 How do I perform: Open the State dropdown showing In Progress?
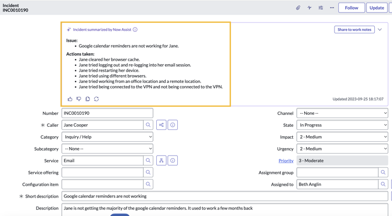pyautogui.click(x=342, y=125)
